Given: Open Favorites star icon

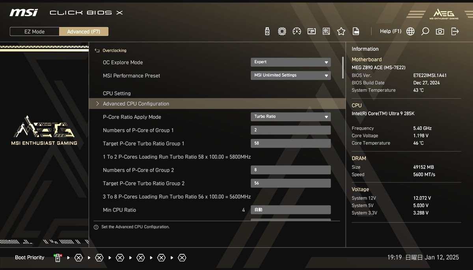Looking at the screenshot, I should [341, 31].
